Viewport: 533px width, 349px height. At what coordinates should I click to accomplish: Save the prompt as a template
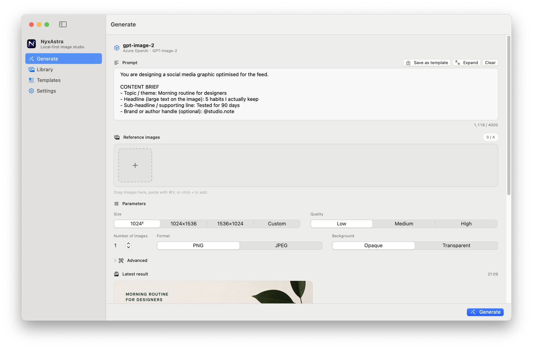pos(427,63)
